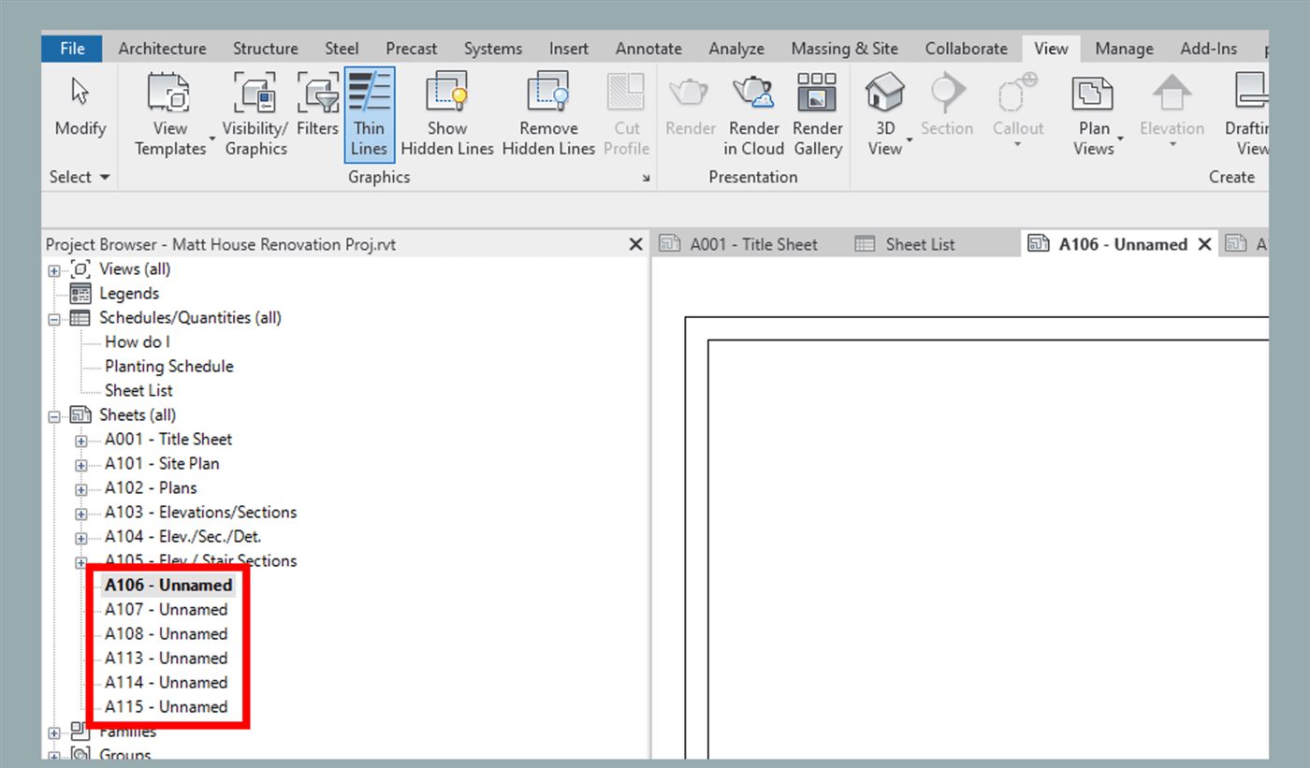Switch to the Architecture ribbon tab
The image size is (1310, 768).
click(x=162, y=49)
